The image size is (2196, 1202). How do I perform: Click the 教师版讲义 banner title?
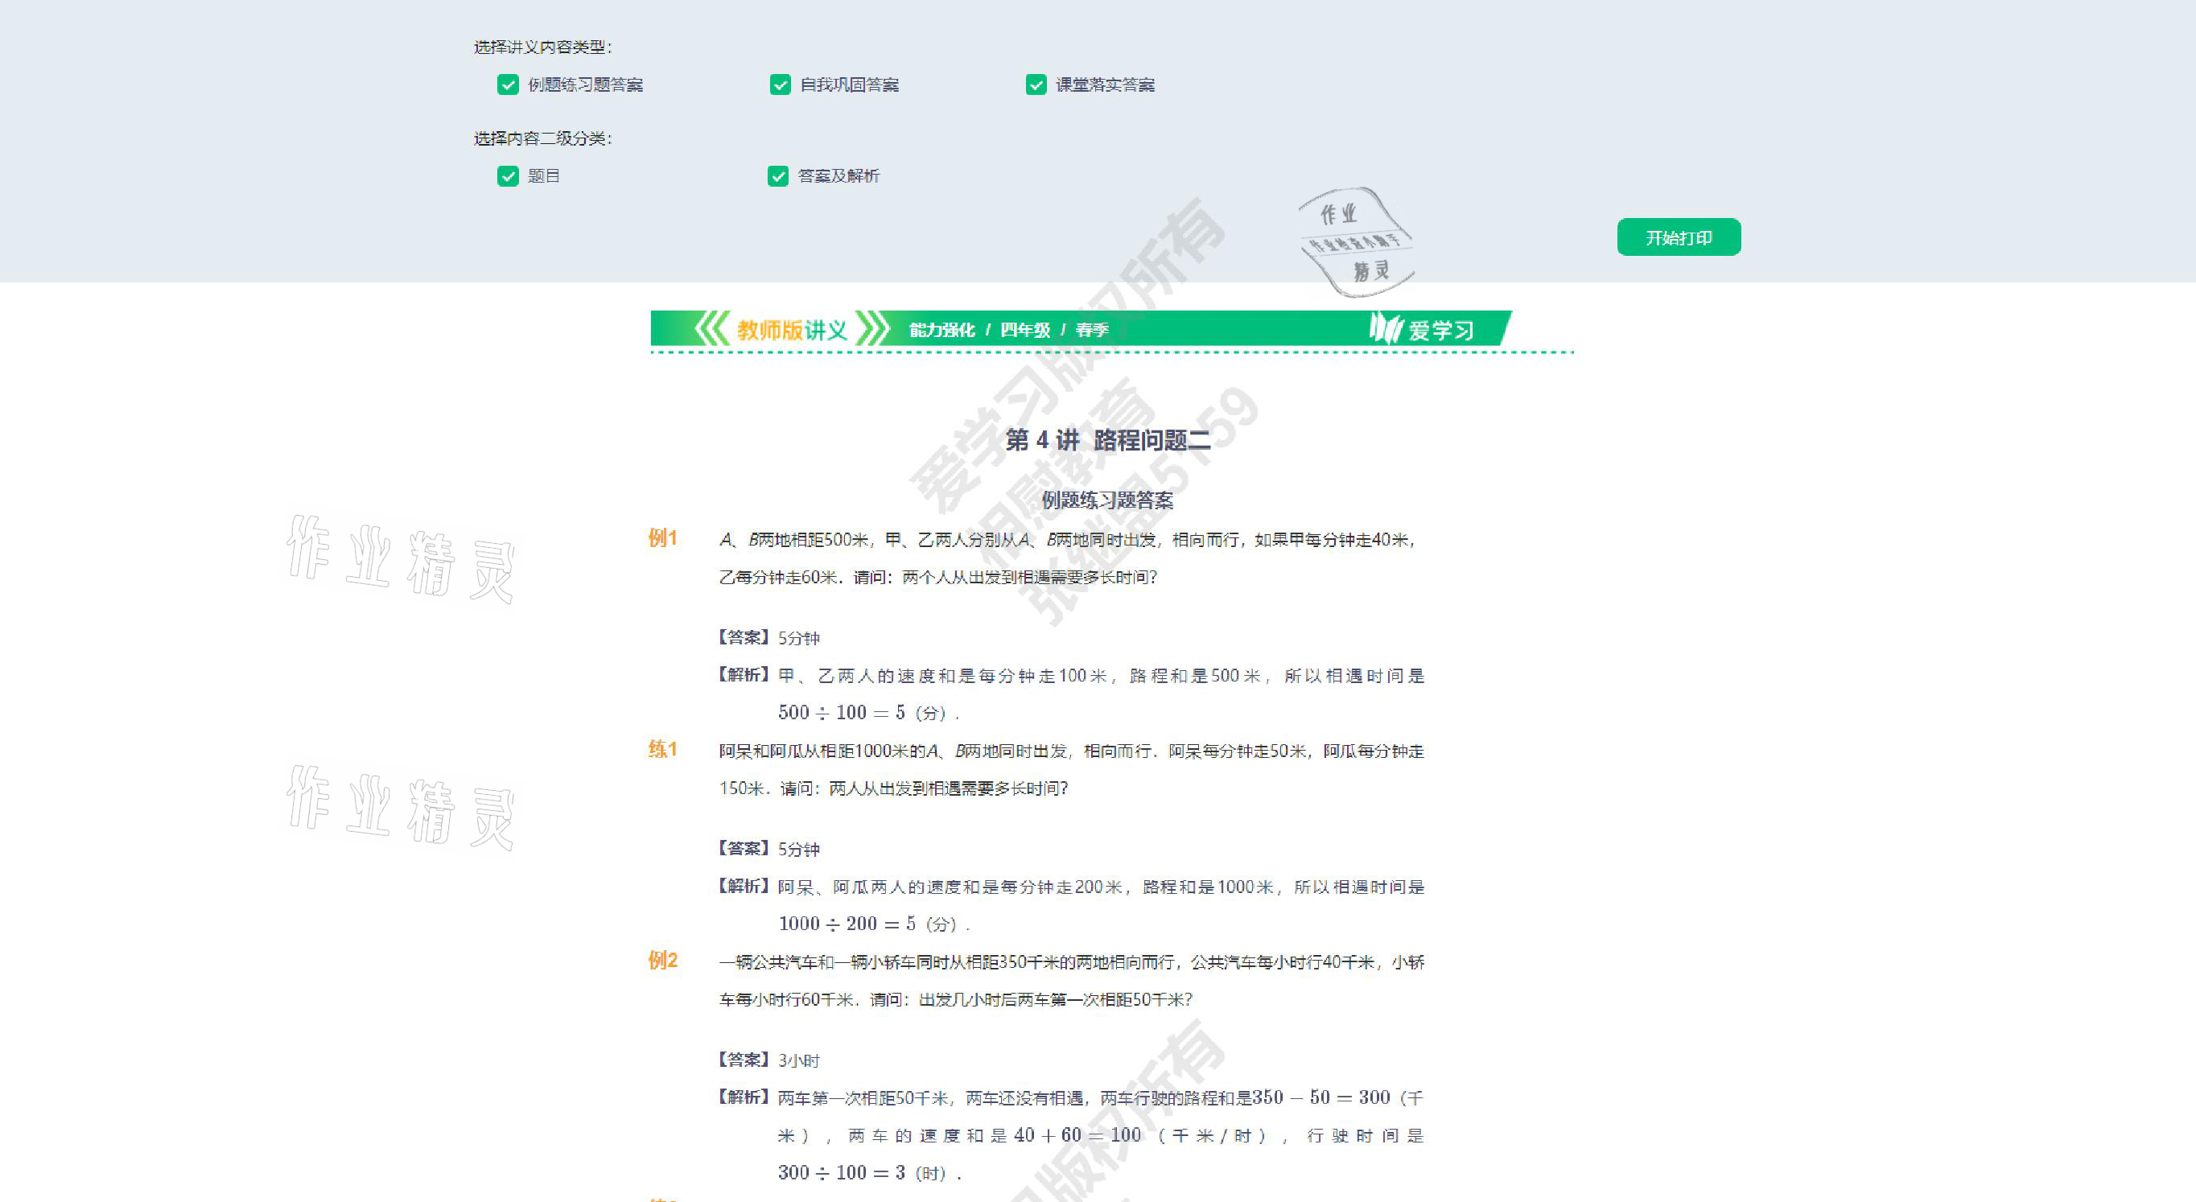792,330
